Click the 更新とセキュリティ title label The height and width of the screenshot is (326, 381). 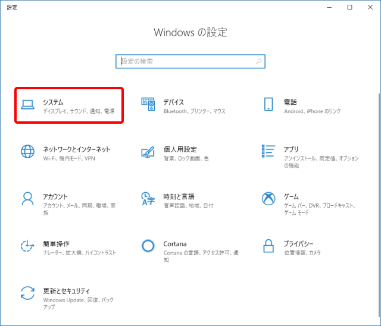point(66,291)
